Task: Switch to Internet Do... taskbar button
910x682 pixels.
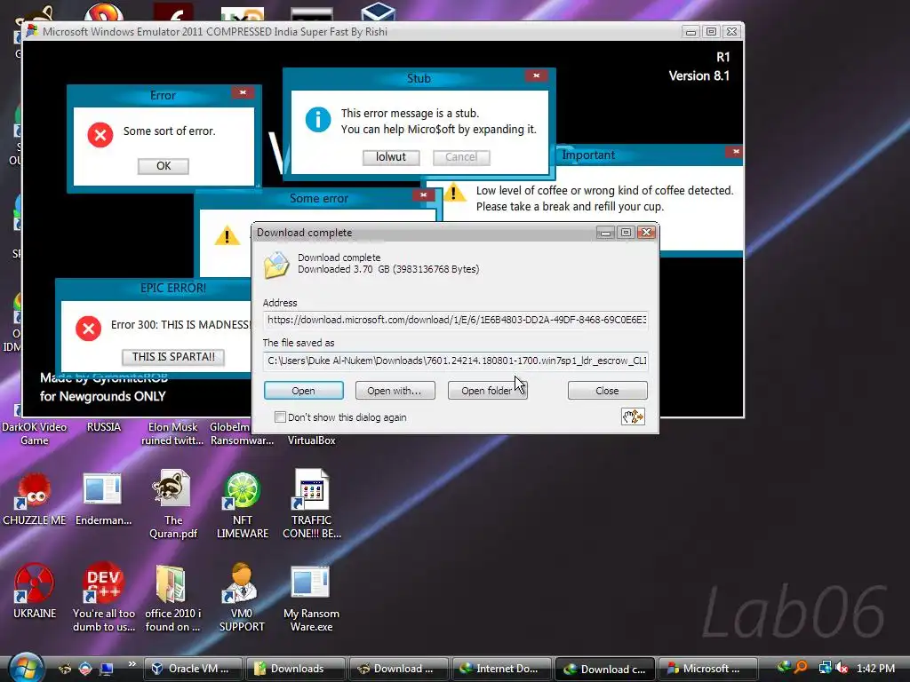Action: pyautogui.click(x=501, y=669)
